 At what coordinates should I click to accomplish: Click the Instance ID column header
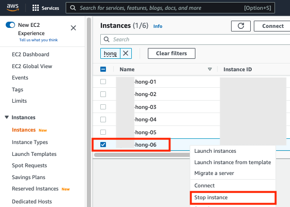pyautogui.click(x=237, y=69)
